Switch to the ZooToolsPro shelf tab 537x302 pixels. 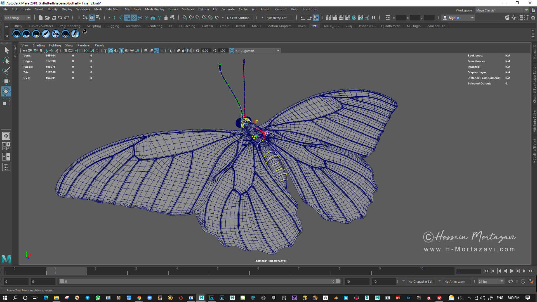coord(436,26)
